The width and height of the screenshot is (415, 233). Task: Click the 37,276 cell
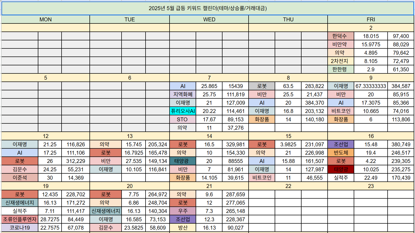(236, 128)
